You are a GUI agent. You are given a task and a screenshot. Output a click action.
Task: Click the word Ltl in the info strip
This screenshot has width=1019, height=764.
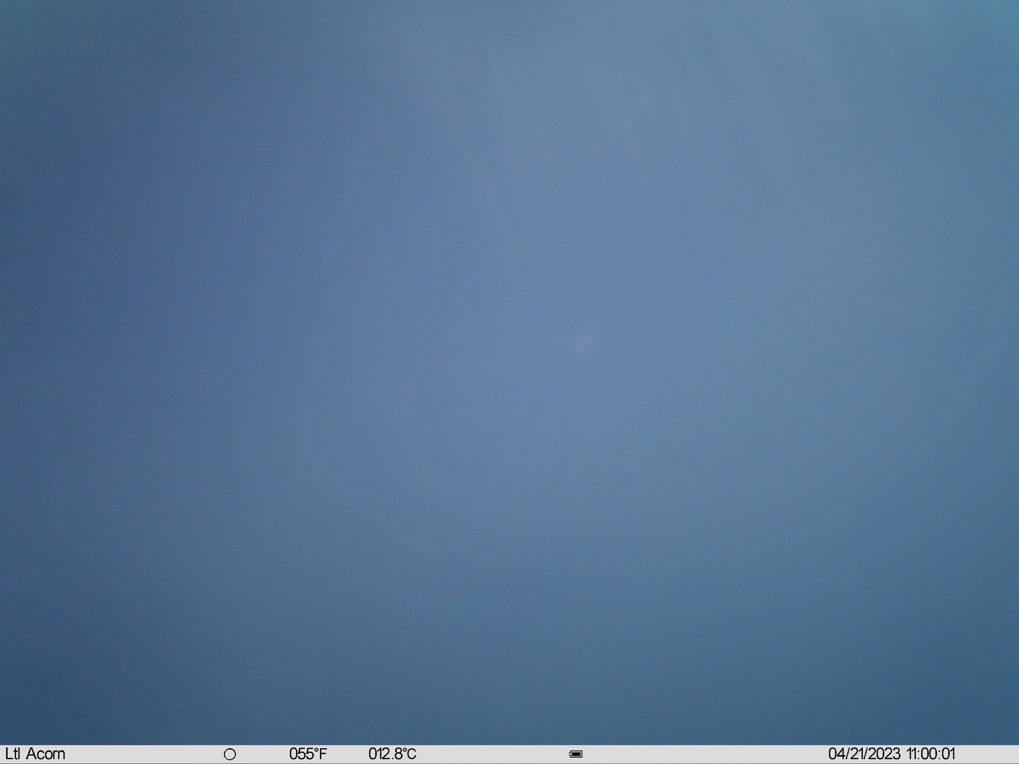click(12, 754)
